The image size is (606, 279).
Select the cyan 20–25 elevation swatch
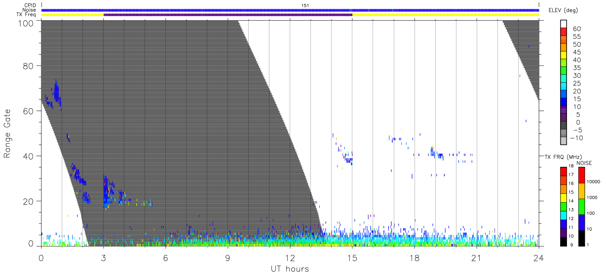(564, 87)
